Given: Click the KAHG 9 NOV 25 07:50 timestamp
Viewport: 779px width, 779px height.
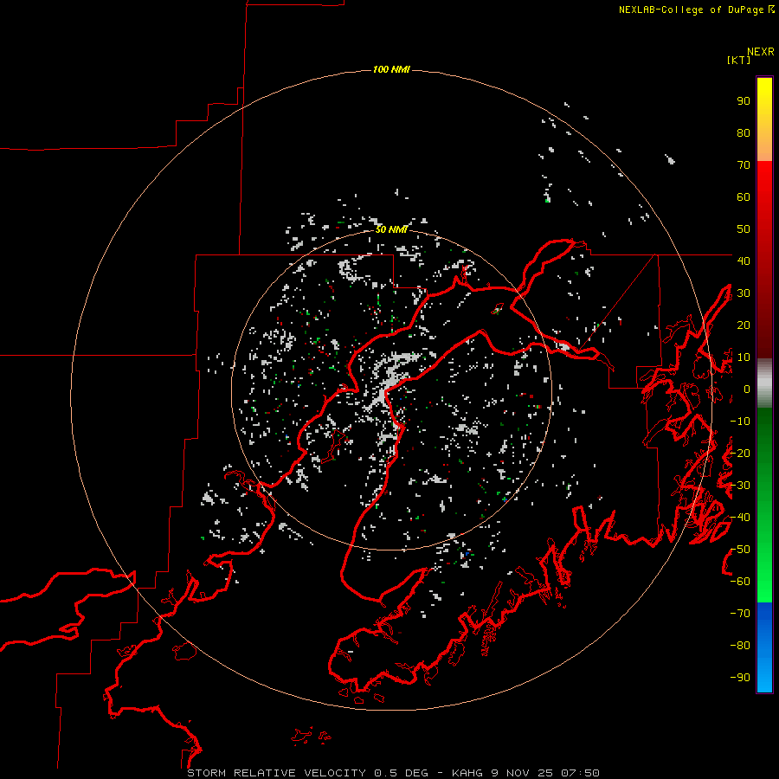Looking at the screenshot, I should [525, 773].
